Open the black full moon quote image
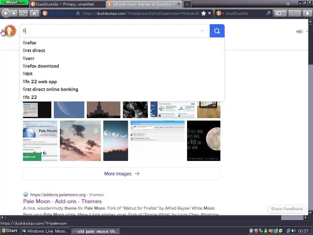The height and width of the screenshot is (235, 313). tap(204, 141)
